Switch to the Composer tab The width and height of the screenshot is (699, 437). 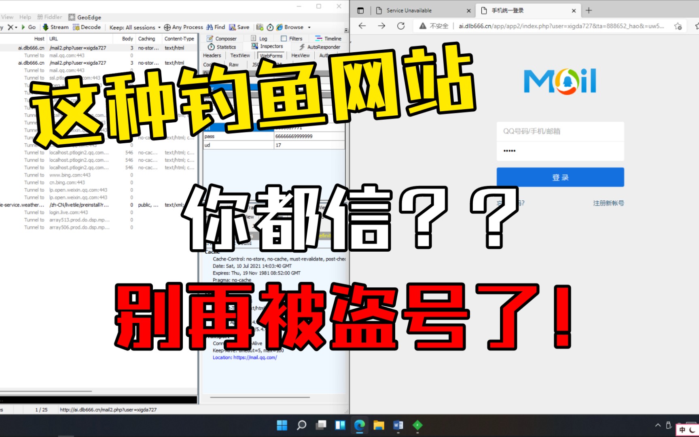click(222, 38)
